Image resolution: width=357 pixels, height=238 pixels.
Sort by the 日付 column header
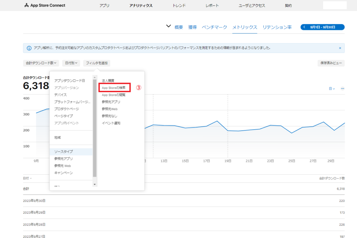(x=27, y=178)
